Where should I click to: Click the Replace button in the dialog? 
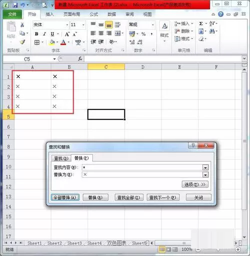95,197
